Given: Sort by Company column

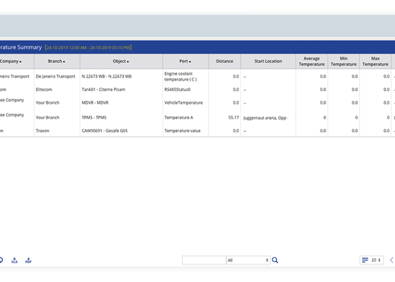Looking at the screenshot, I should coord(11,61).
